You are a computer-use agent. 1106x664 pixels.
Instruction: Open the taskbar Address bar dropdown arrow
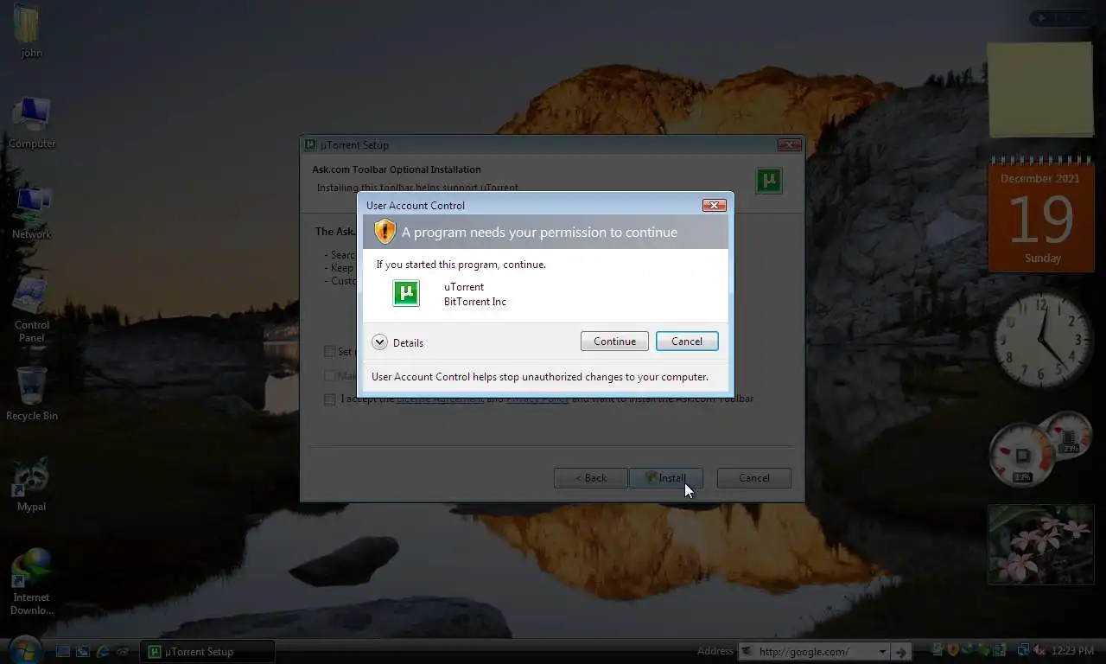pos(882,652)
